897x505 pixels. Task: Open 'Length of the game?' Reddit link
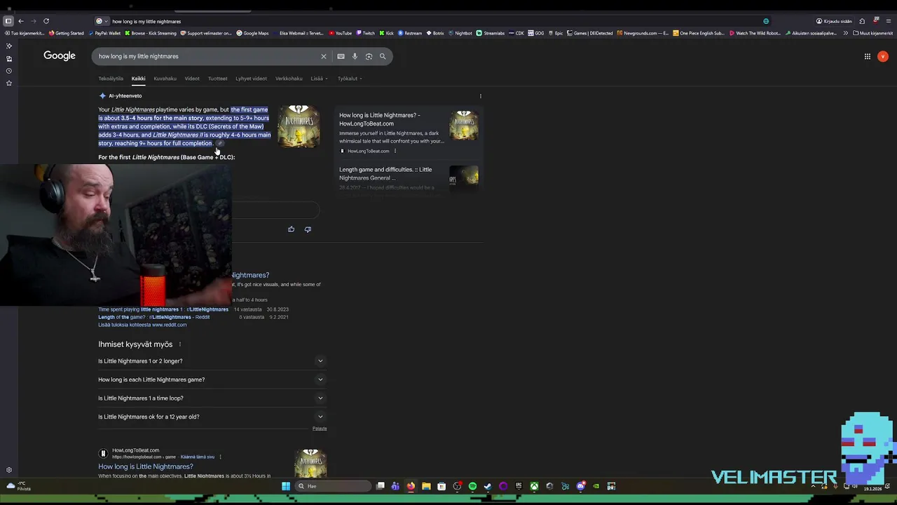pos(154,317)
